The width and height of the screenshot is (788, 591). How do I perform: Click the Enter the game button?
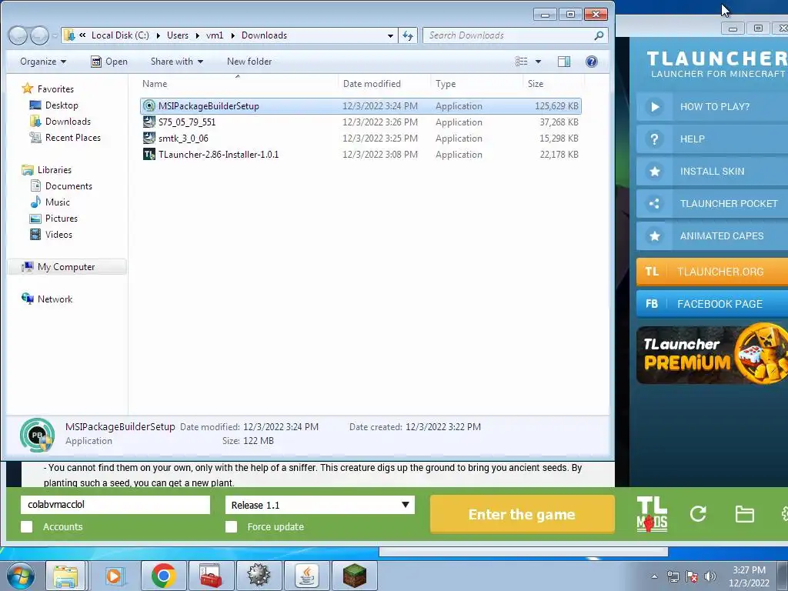point(523,514)
